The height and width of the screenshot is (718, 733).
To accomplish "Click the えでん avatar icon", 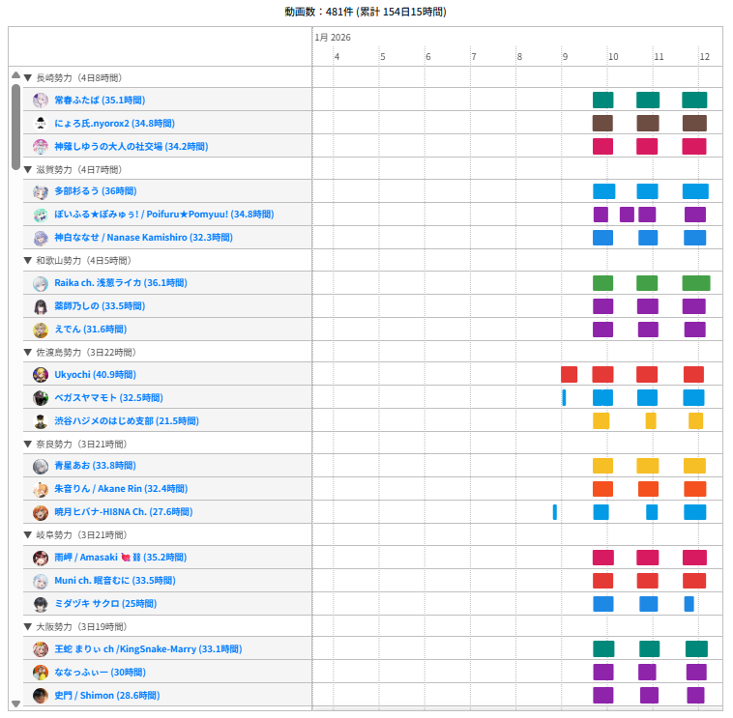I will (41, 330).
